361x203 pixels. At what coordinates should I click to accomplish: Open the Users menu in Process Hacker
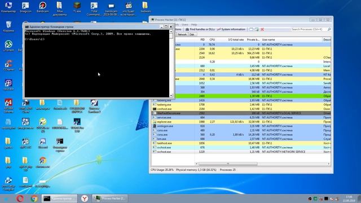185,25
